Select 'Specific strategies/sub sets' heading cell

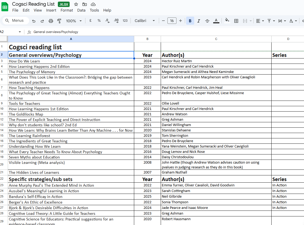(71, 179)
